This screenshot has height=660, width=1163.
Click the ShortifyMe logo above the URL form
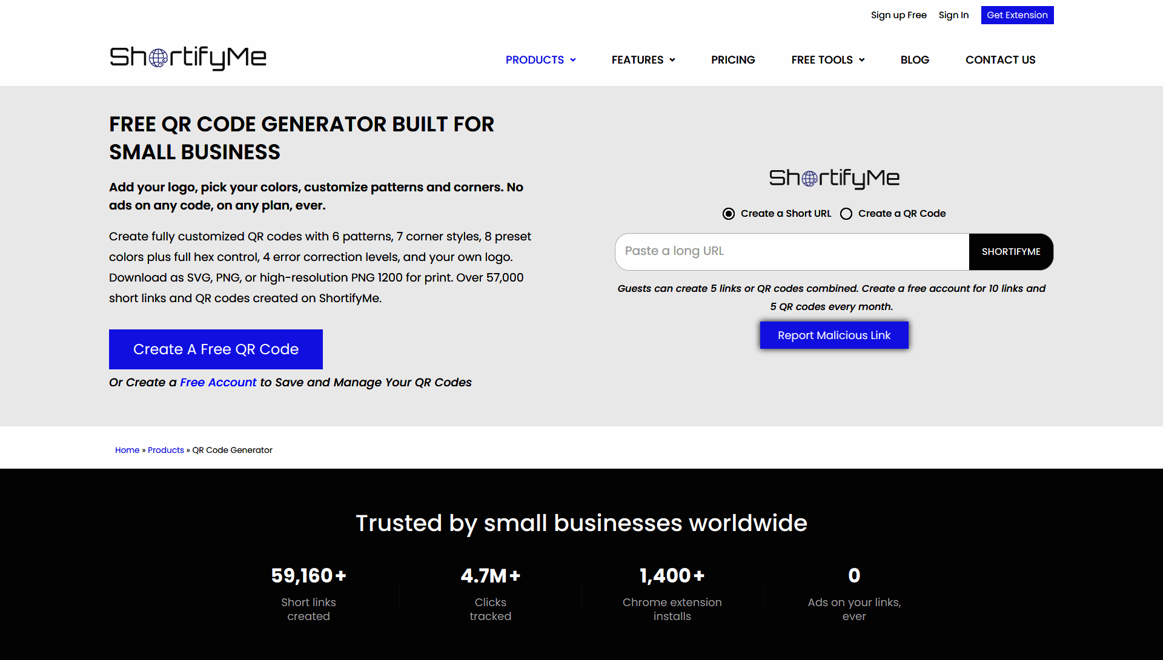(x=834, y=178)
